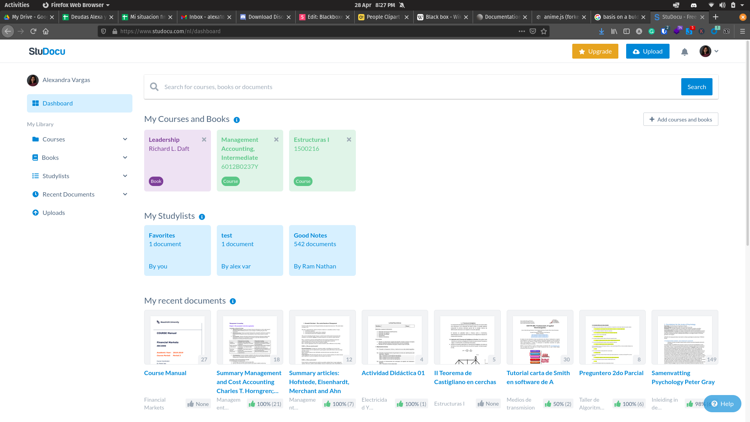Open the Firefox downloads arrow icon
This screenshot has width=750, height=422.
602,31
